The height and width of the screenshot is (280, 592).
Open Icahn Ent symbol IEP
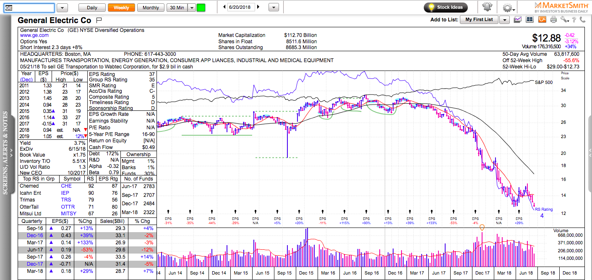65,193
